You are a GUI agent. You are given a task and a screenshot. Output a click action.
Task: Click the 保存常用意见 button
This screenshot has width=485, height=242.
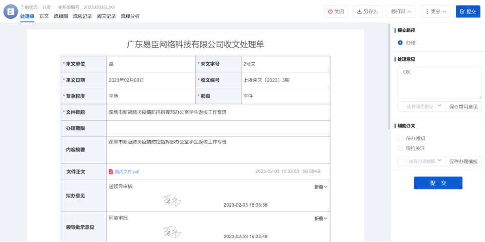point(463,107)
